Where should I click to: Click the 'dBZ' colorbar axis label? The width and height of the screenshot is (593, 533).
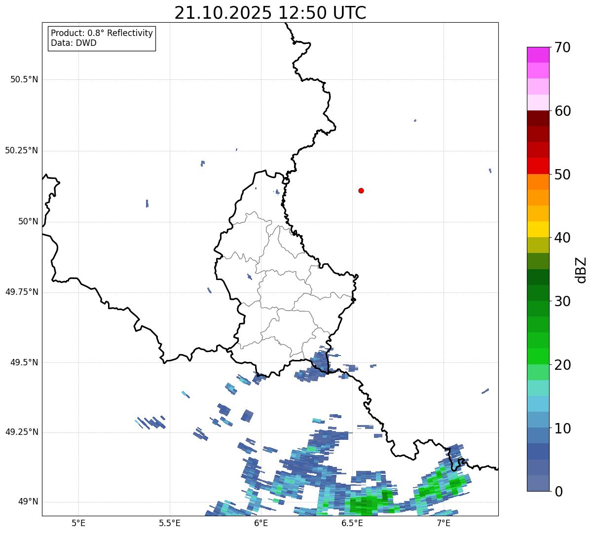pyautogui.click(x=581, y=270)
